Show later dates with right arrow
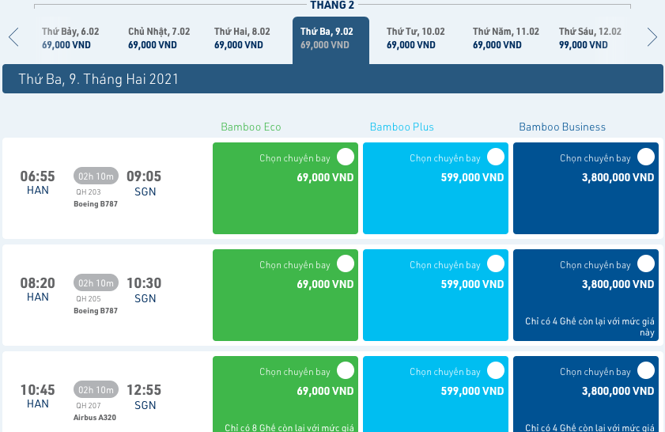 652,37
